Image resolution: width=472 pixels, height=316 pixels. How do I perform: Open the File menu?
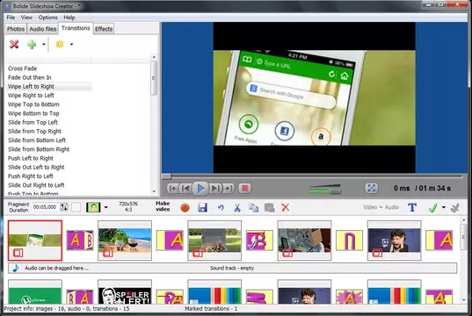(11, 18)
